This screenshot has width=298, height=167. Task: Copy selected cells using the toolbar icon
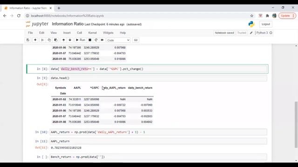(x=49, y=40)
